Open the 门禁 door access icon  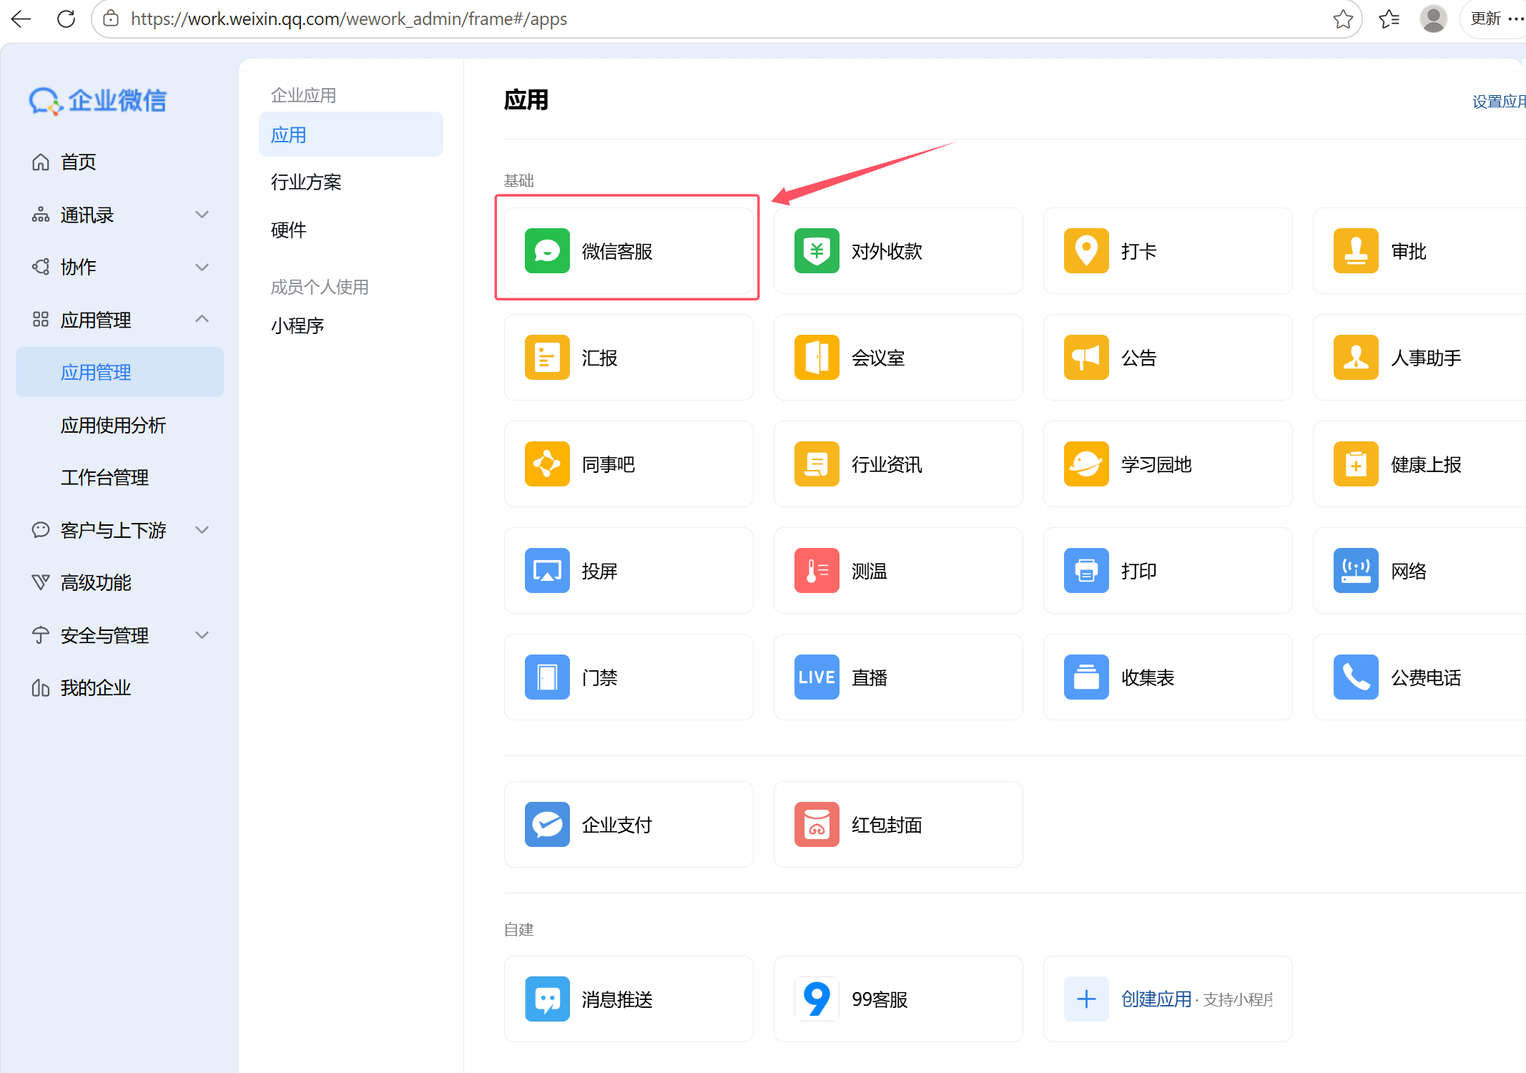click(x=547, y=677)
